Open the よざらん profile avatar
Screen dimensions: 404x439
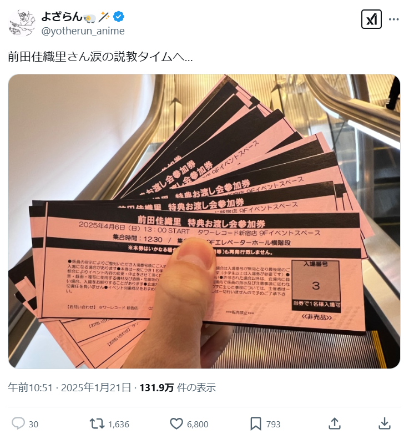tap(22, 24)
